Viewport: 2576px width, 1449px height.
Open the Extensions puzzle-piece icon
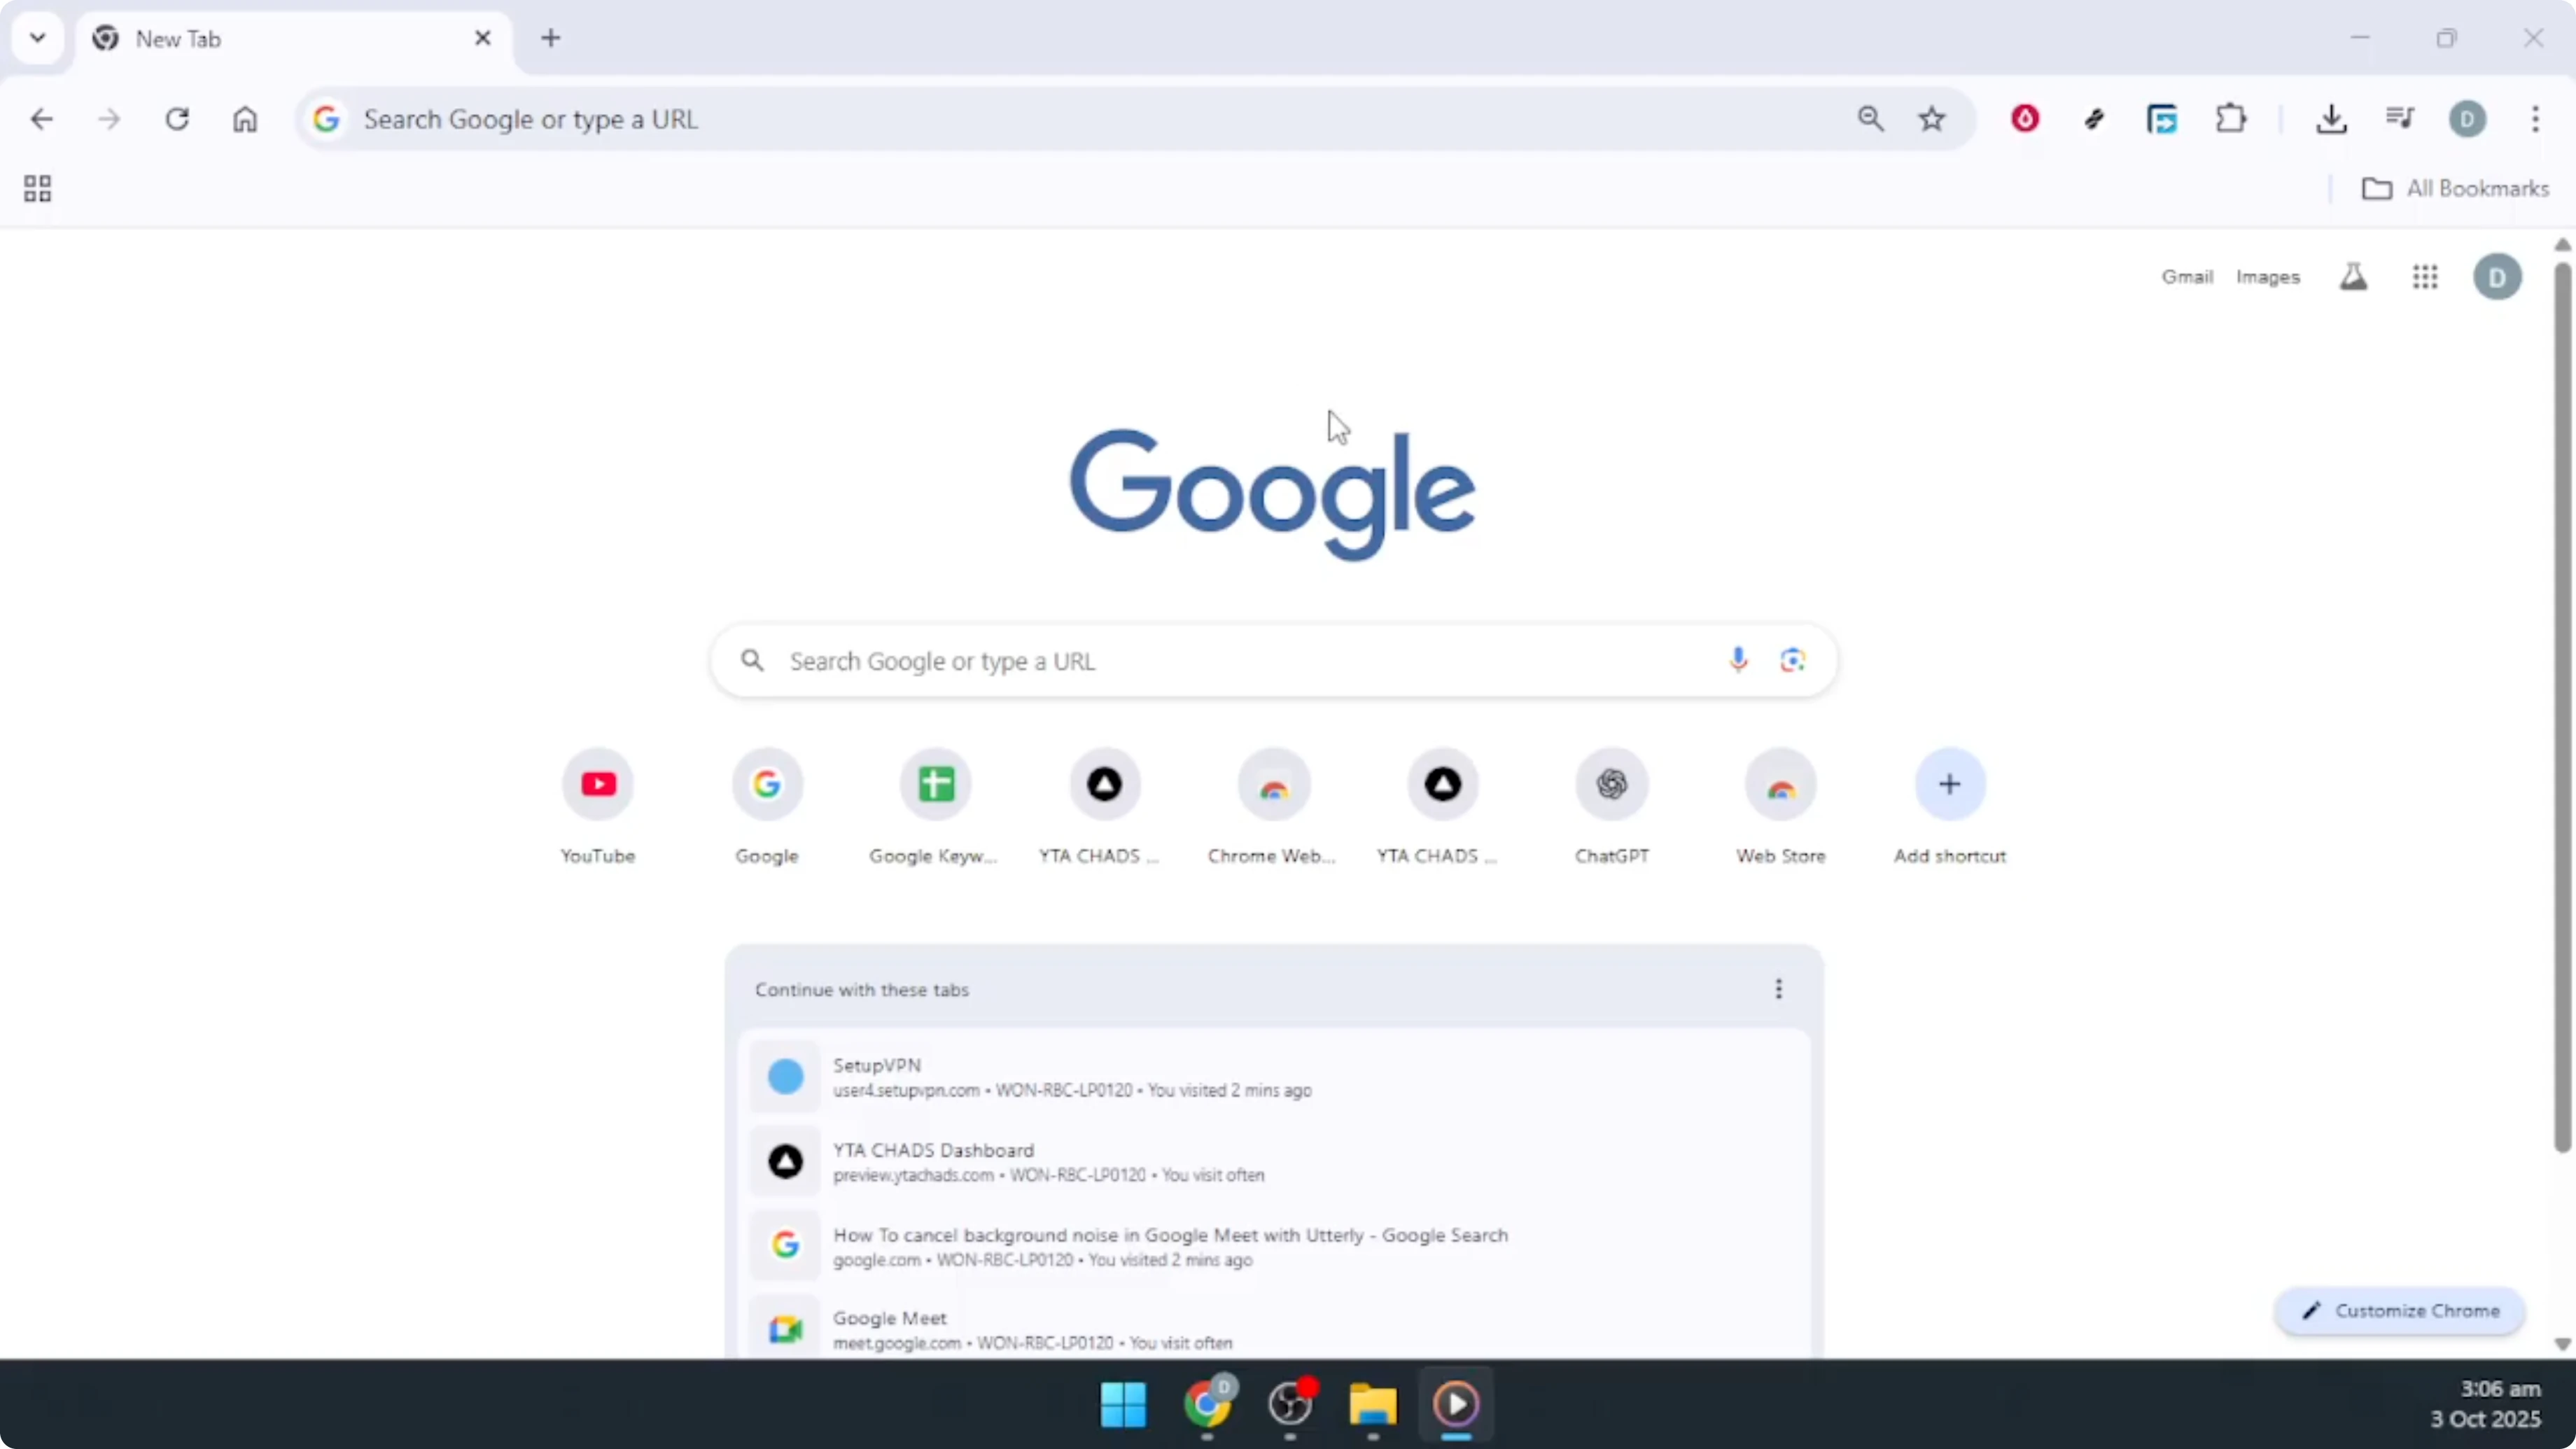[2231, 118]
